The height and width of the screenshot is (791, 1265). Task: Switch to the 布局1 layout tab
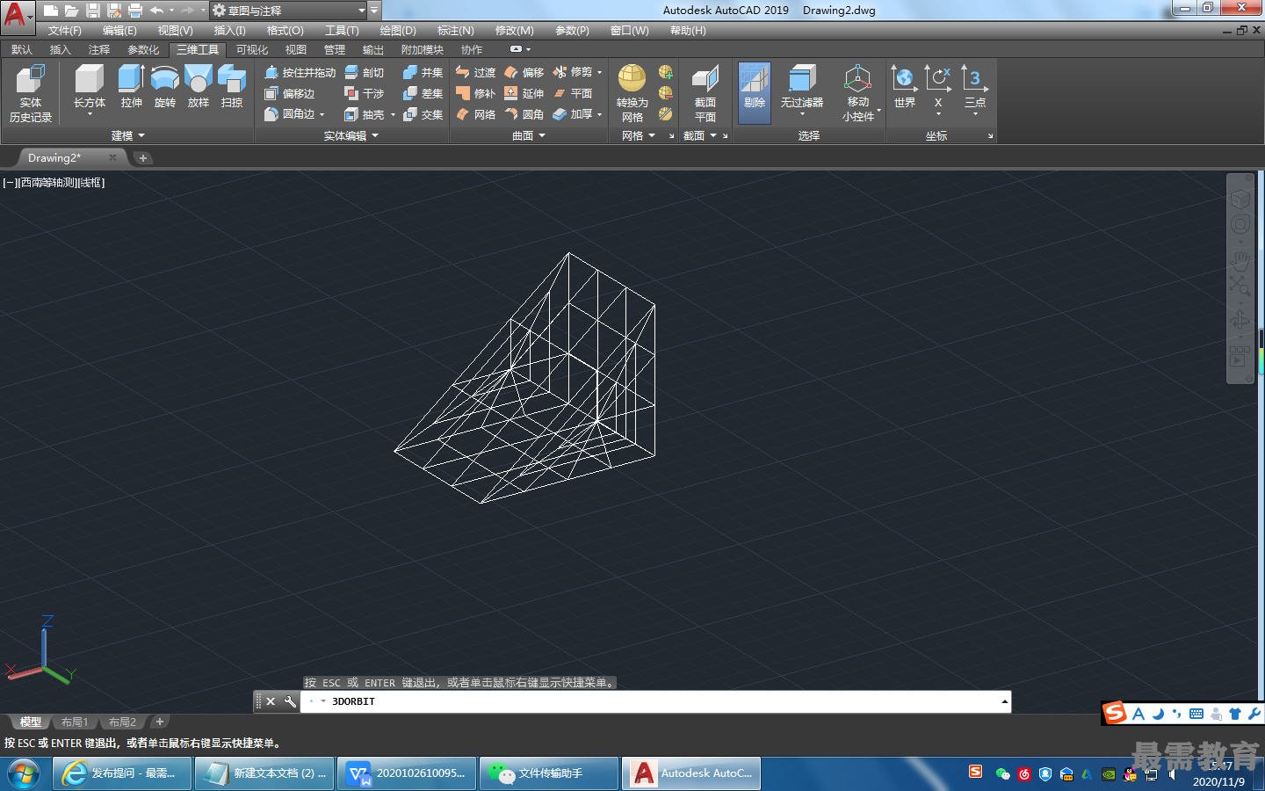(x=75, y=722)
